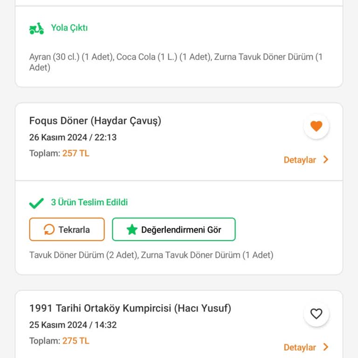This screenshot has height=358, width=358.
Task: Click the 257 TL total amount
Action: 76,153
